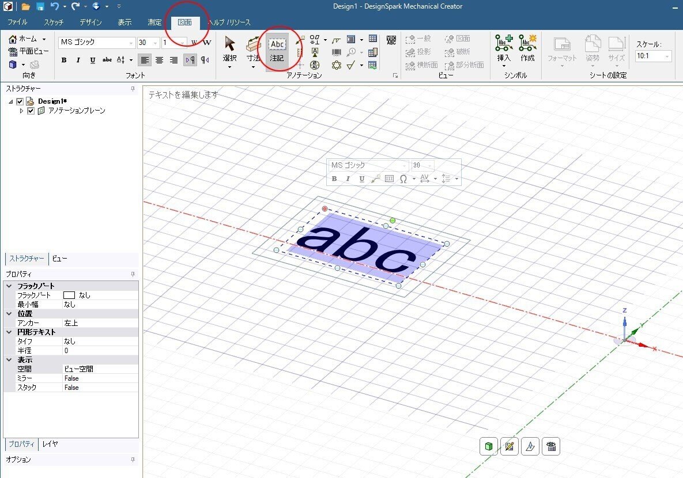
Task: Open the ホーム view dropdown arrow
Action: [44, 39]
